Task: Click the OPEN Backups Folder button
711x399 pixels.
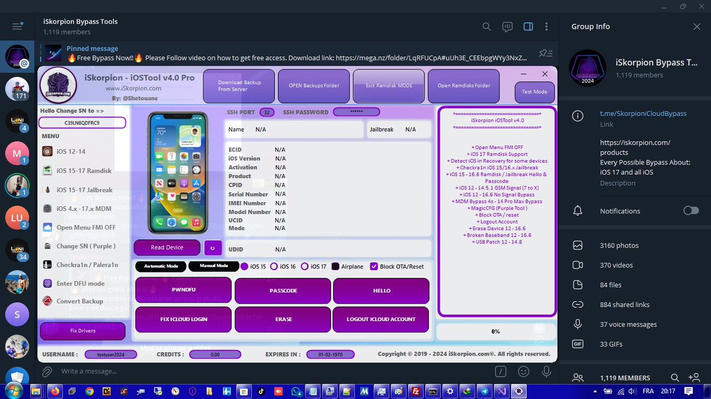Action: 314,86
